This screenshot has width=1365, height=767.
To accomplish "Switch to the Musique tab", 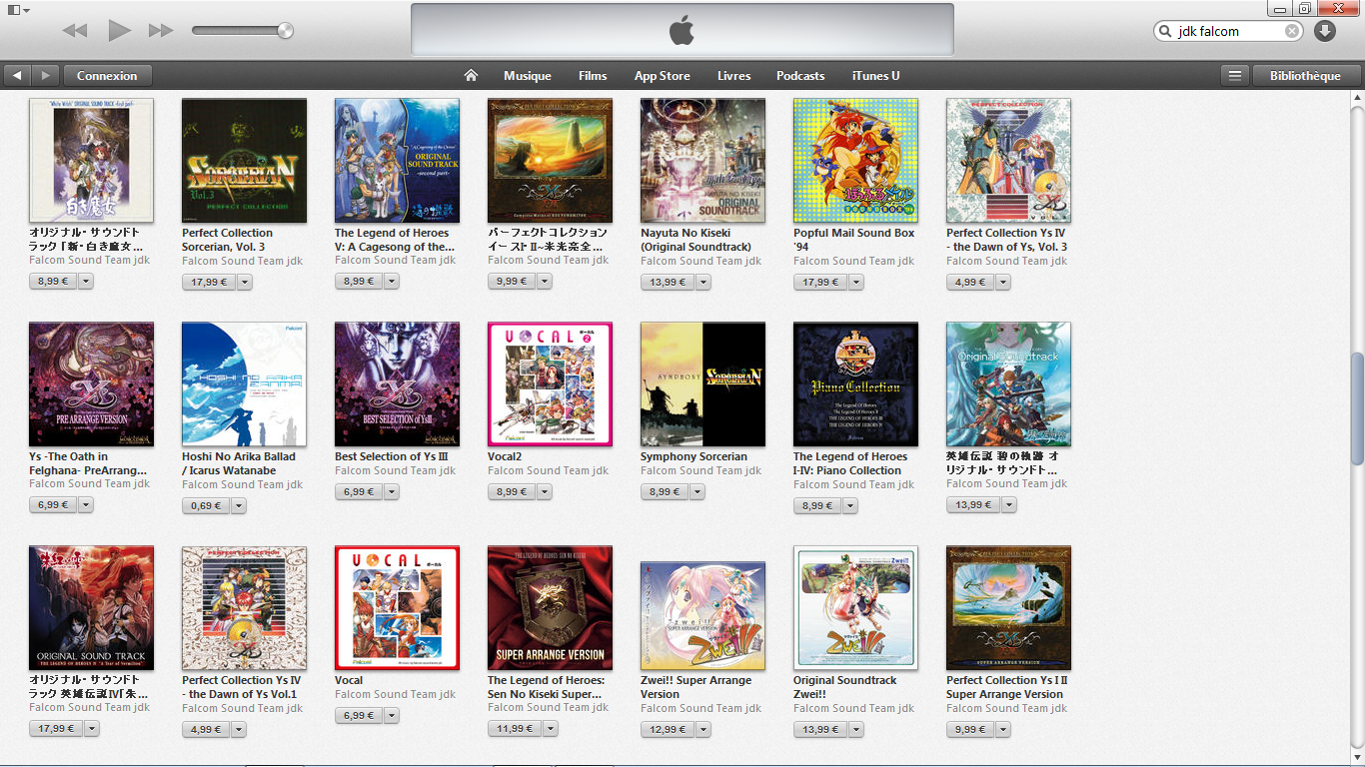I will [528, 76].
